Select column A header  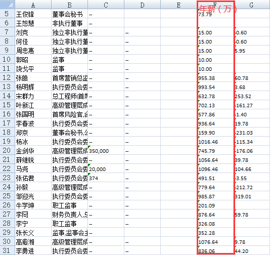pyautogui.click(x=33, y=5)
